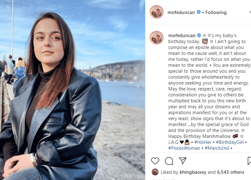Image resolution: width=251 pixels, height=180 pixels.
Task: Click the mofeduncan avatar beside caption
Action: 156,38
